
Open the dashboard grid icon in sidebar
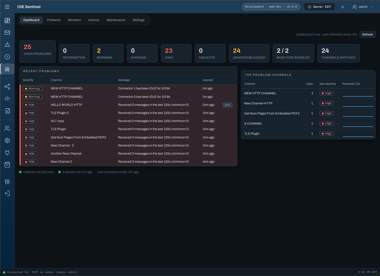coord(7,20)
